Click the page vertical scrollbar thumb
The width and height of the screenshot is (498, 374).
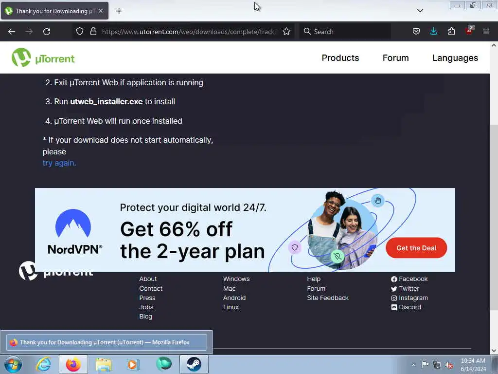pyautogui.click(x=494, y=216)
